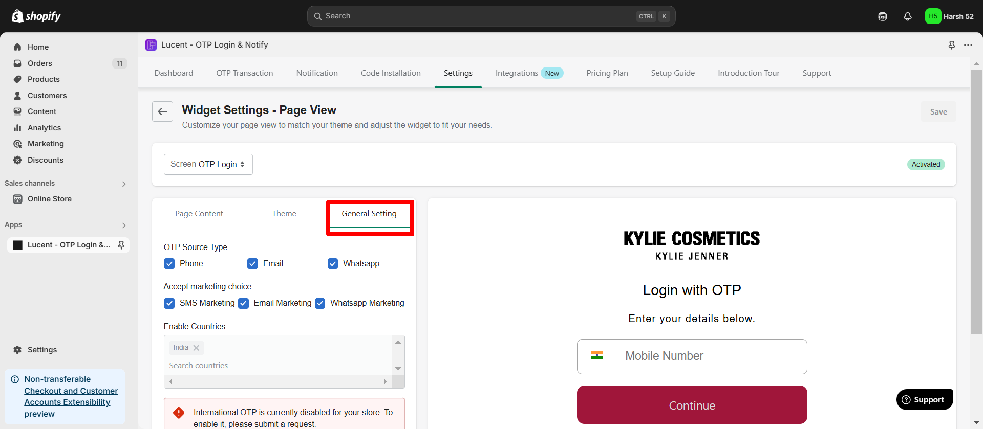Open the Integrations tab
This screenshot has height=429, width=983.
point(529,73)
